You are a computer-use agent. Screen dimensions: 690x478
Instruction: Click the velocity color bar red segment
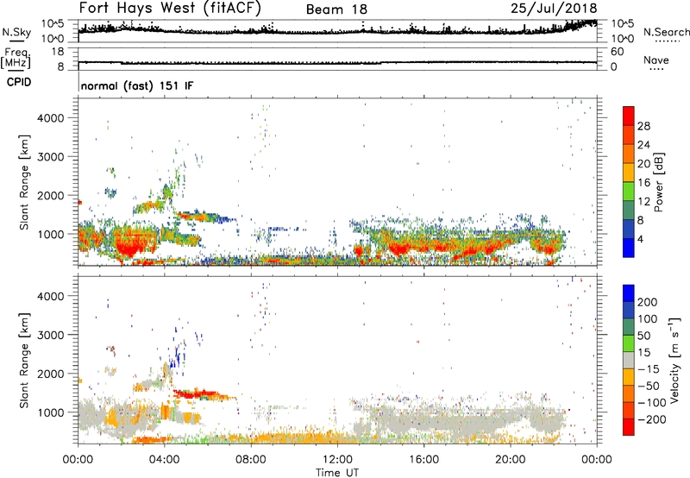(629, 427)
